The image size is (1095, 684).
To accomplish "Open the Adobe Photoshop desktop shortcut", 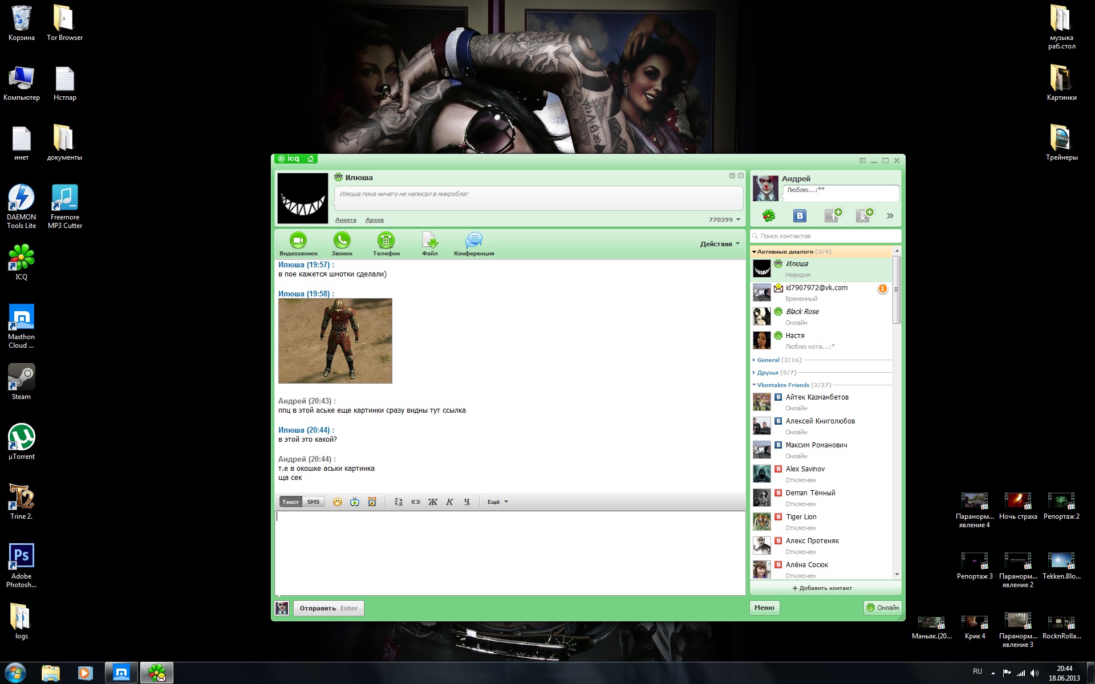I will tap(22, 565).
